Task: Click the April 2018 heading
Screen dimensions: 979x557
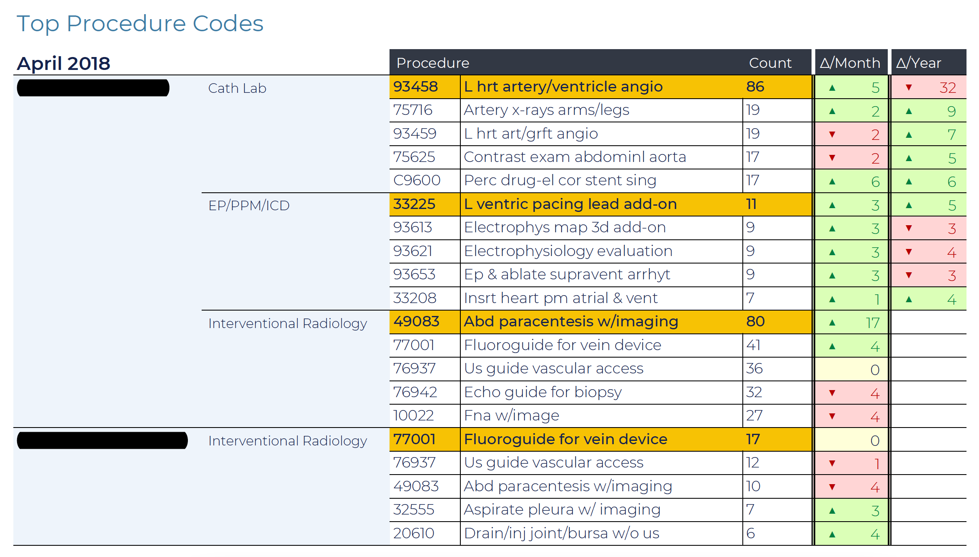Action: pos(63,63)
